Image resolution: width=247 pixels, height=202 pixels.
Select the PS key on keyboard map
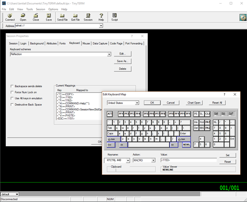pos(196,114)
